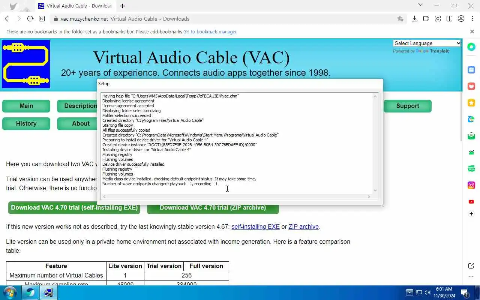Open the browser downloads icon
Image resolution: width=480 pixels, height=300 pixels.
[x=414, y=19]
